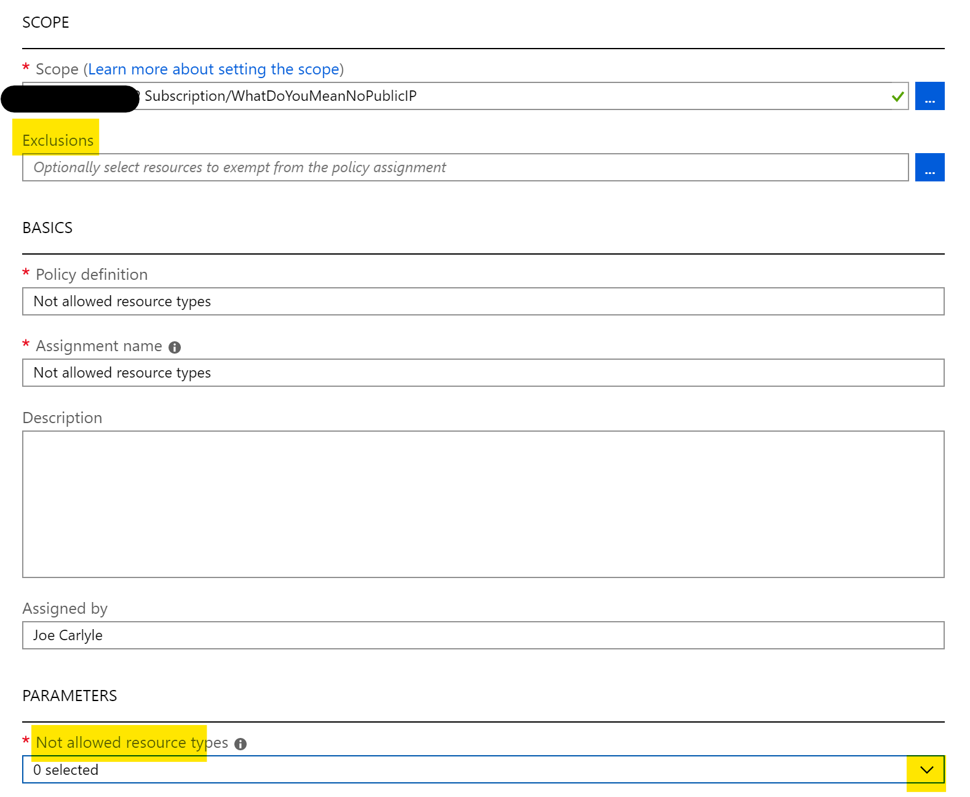Click the SCOPE section heading
The width and height of the screenshot is (970, 797).
[46, 23]
